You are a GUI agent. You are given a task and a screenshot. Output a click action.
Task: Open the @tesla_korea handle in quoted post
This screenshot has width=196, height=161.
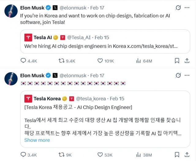pyautogui.click(x=91, y=99)
